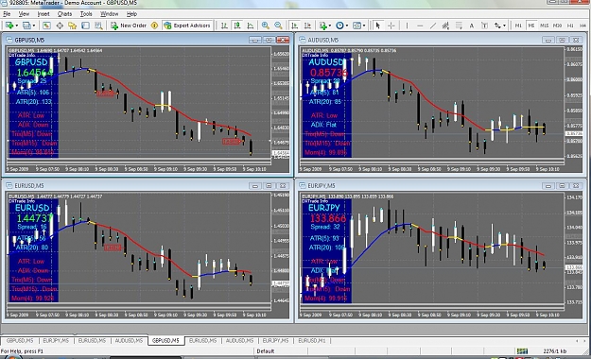Select the M5 timeframe button

531,26
